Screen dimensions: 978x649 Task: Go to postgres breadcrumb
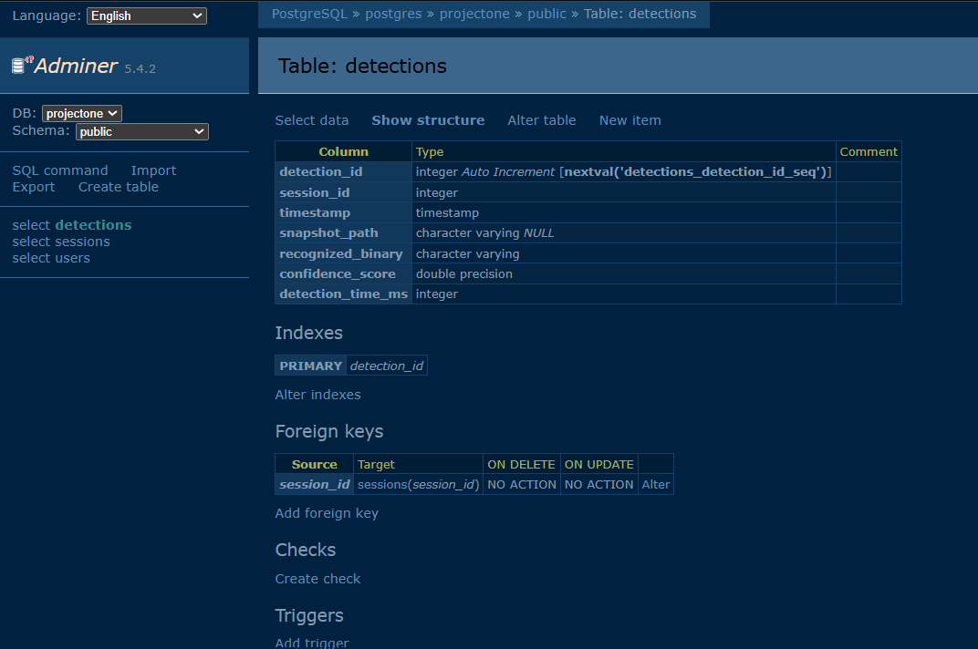[x=393, y=14]
